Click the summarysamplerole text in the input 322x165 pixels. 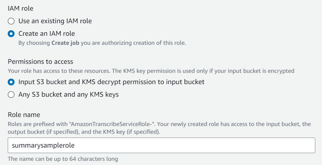pyautogui.click(x=43, y=145)
